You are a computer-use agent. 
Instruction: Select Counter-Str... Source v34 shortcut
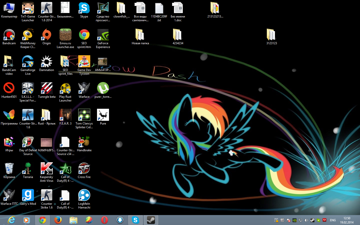click(65, 146)
